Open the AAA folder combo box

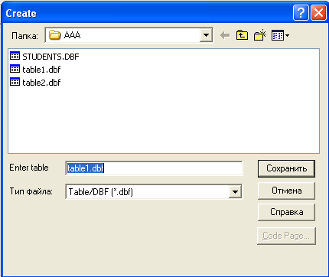point(129,35)
